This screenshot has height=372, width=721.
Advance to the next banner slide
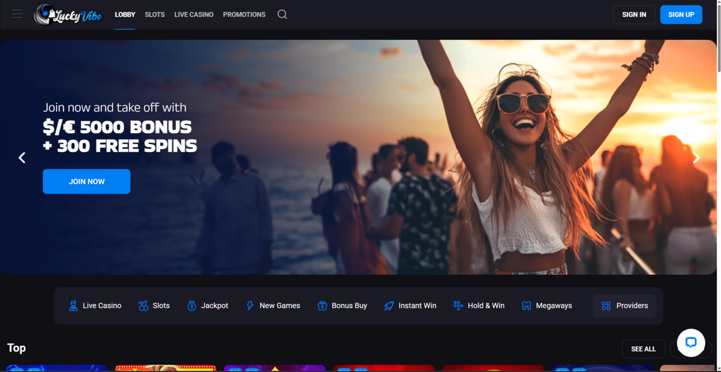696,158
